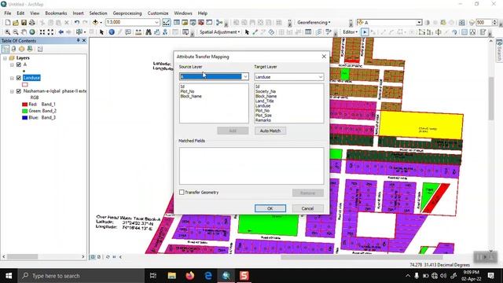Select the Edit tool in the Editor toolbar
This screenshot has height=283, width=503.
click(x=365, y=32)
